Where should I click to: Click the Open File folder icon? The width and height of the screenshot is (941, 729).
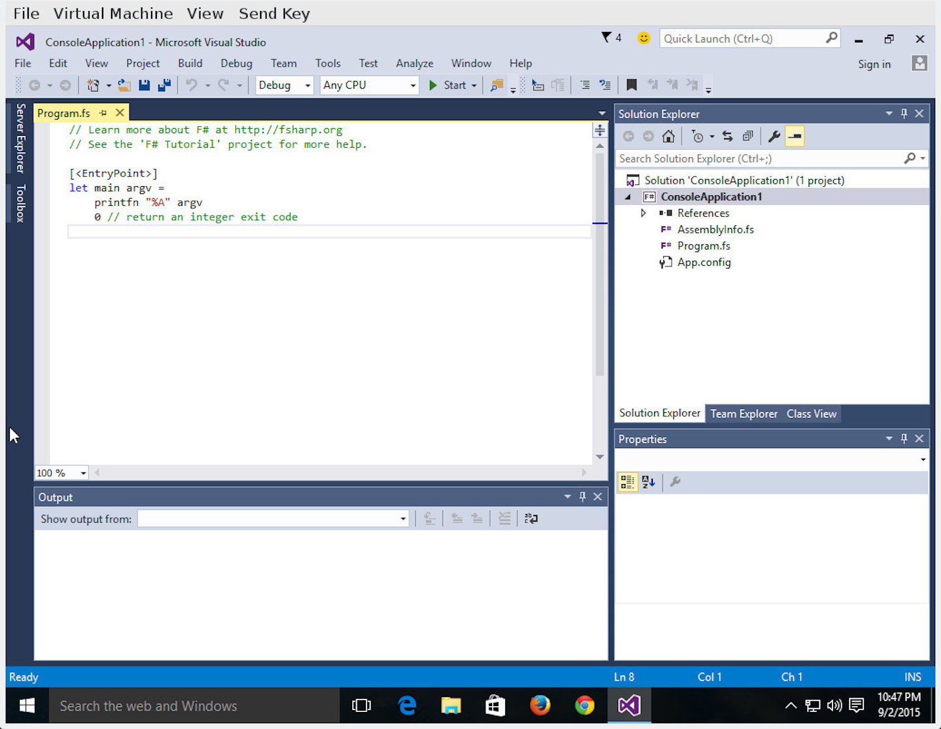(124, 85)
